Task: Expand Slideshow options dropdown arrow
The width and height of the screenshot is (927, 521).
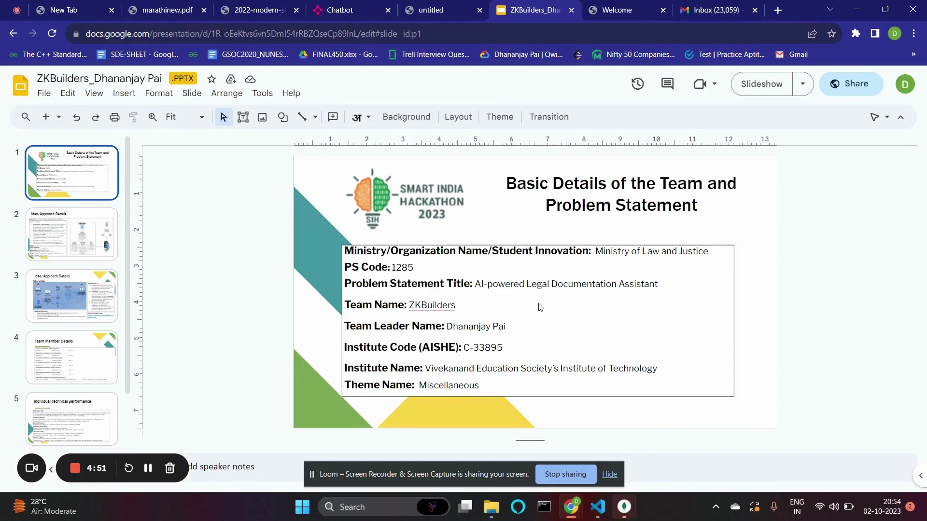Action: (x=803, y=84)
